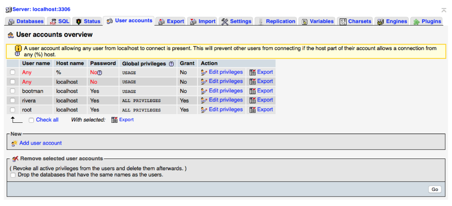Click Export icon in Any localhost row
The height and width of the screenshot is (206, 452).
pyautogui.click(x=253, y=81)
